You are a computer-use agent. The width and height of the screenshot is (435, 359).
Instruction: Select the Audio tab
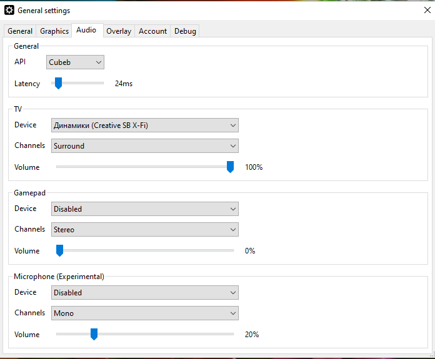click(x=86, y=30)
